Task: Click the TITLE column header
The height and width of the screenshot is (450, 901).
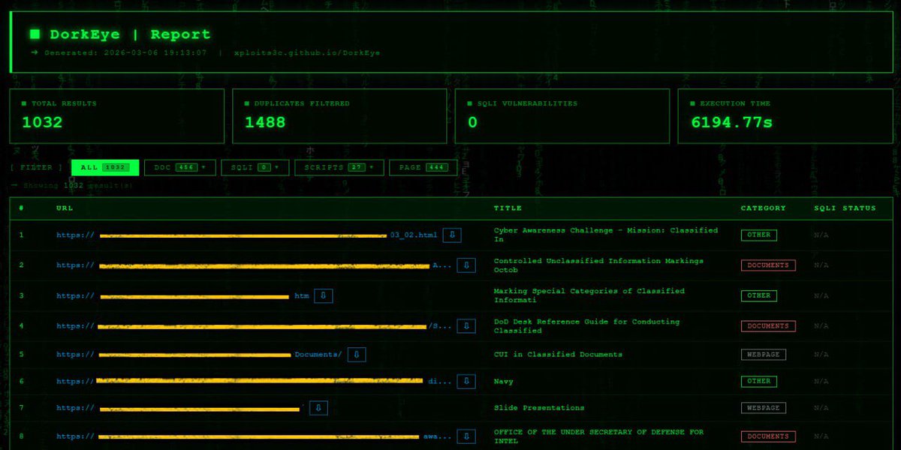Action: tap(508, 208)
